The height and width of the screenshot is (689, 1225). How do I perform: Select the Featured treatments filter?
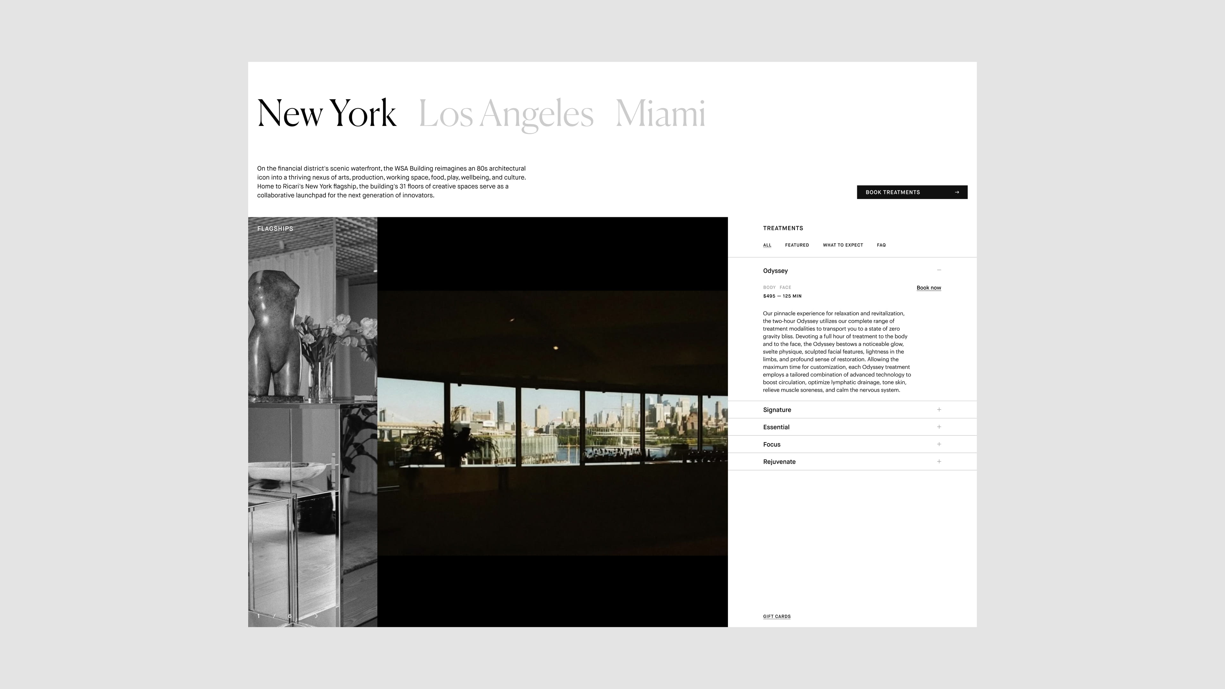point(797,245)
